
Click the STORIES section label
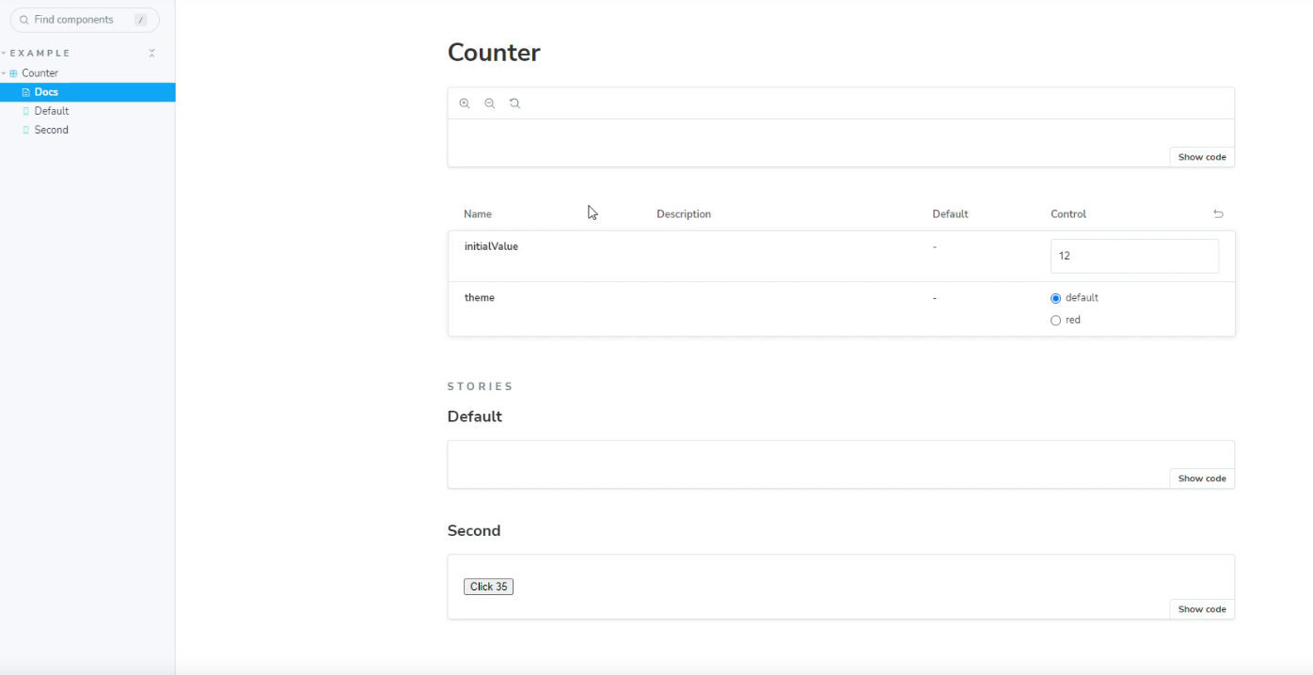pos(481,386)
